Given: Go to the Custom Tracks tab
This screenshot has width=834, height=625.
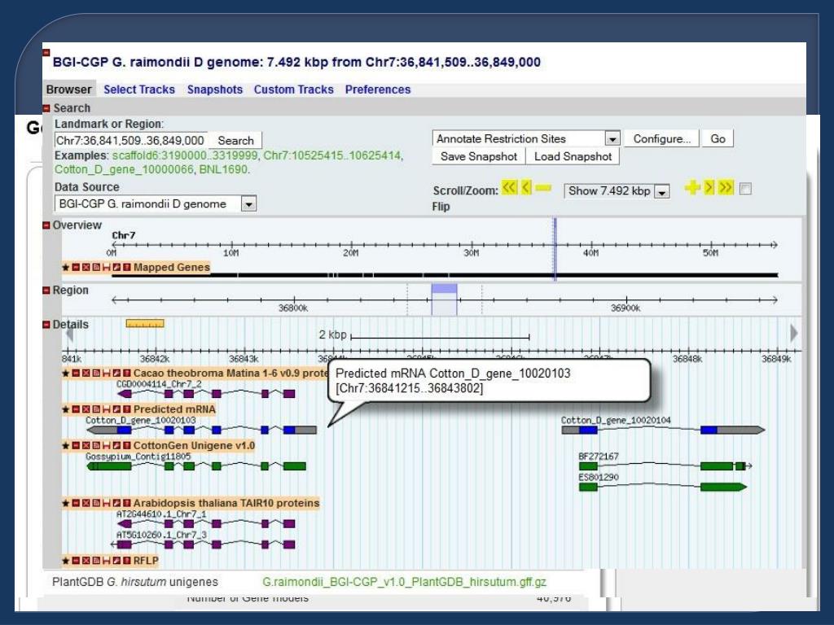Looking at the screenshot, I should coord(293,90).
